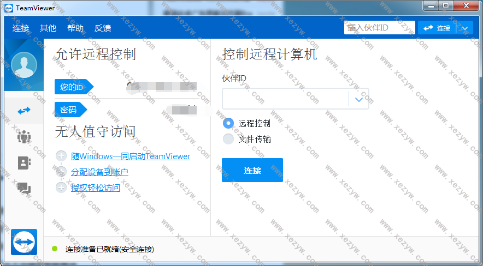Open the 帮助 menu
This screenshot has width=483, height=266.
(x=75, y=28)
